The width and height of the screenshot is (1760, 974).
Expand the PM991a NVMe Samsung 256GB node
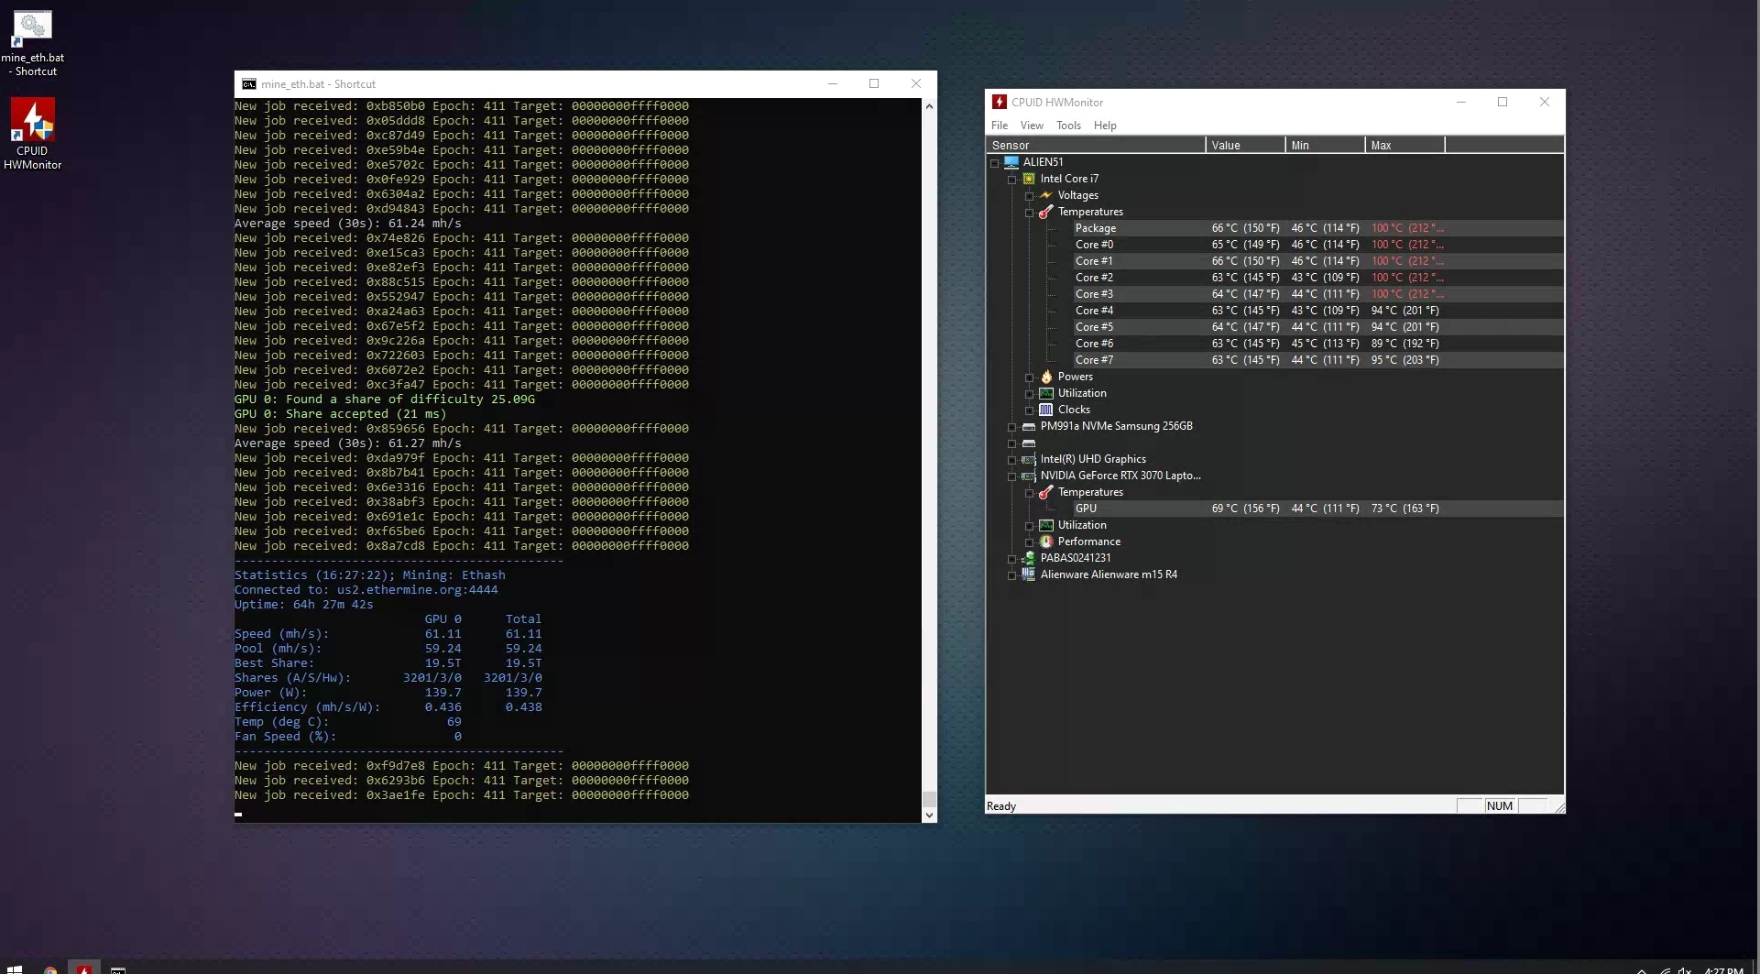point(1011,427)
